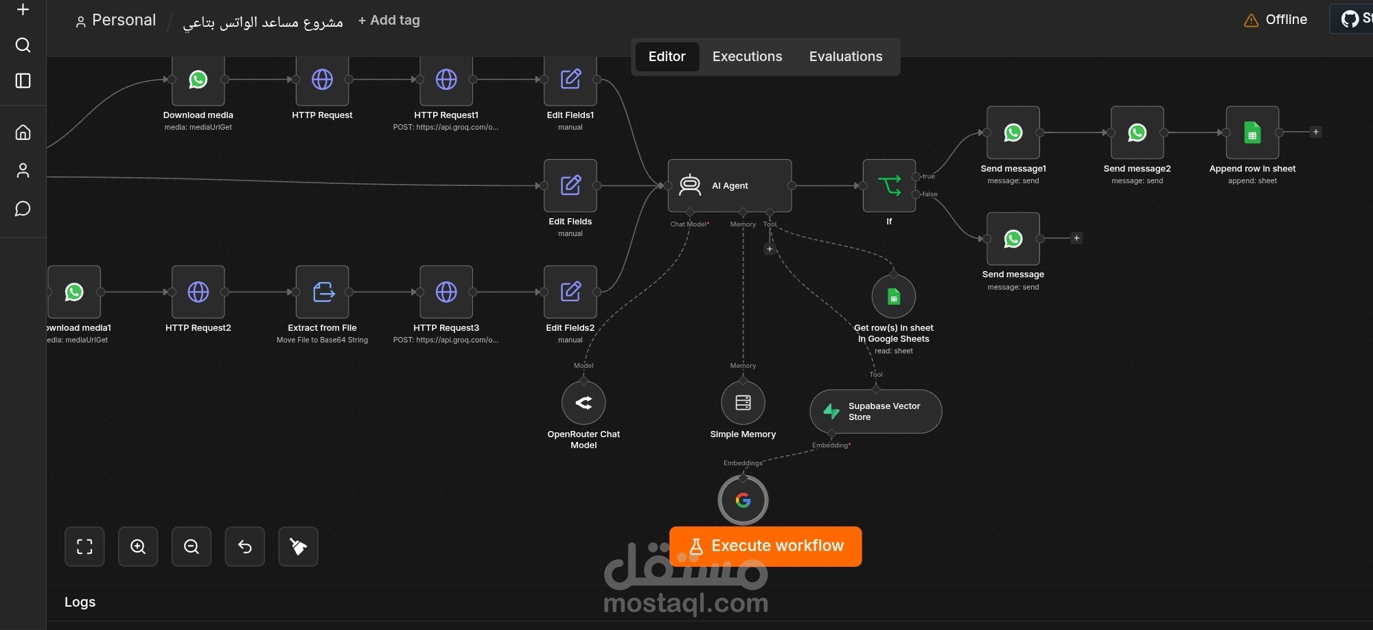Switch to the Executions tab
The width and height of the screenshot is (1373, 630).
pos(747,56)
